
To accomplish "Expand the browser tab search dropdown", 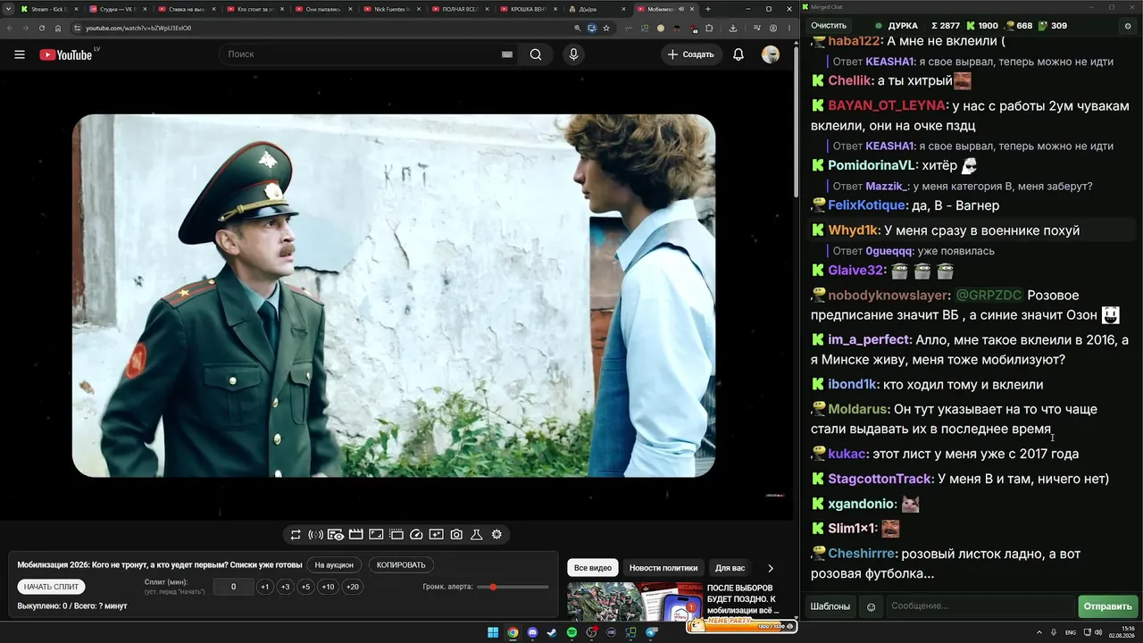I will click(x=9, y=9).
